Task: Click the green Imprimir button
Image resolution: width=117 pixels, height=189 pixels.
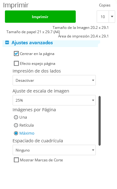Action: click(40, 17)
